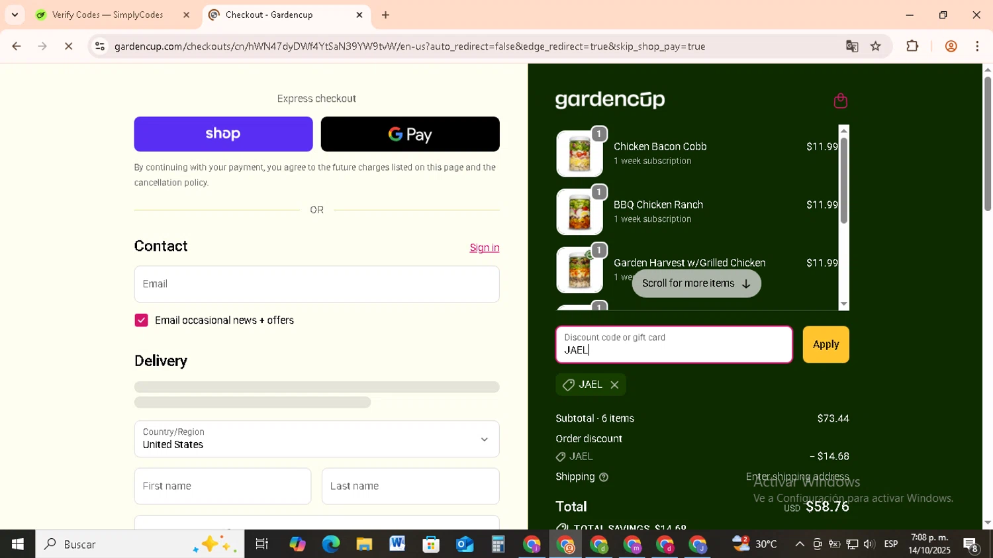Click the page vertical scrollbar thumb

pos(988,144)
